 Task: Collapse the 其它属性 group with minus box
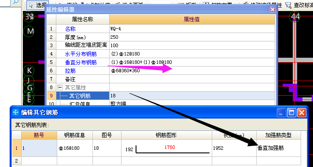point(60,88)
